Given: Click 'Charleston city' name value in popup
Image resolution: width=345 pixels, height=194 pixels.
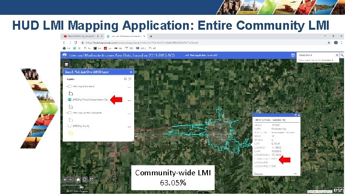Looking at the screenshot, I should 278,129.
